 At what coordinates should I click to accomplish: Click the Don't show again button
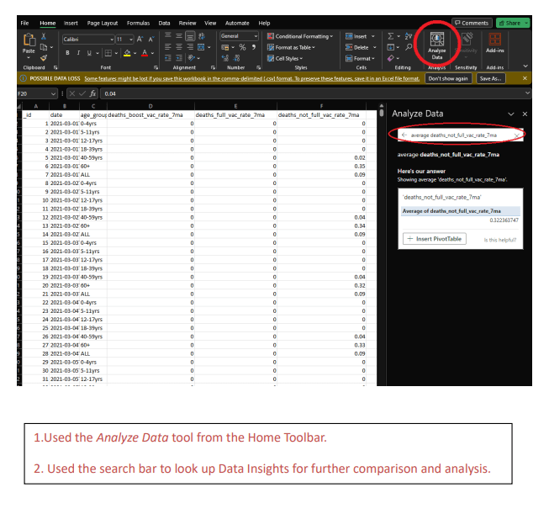tap(448, 78)
